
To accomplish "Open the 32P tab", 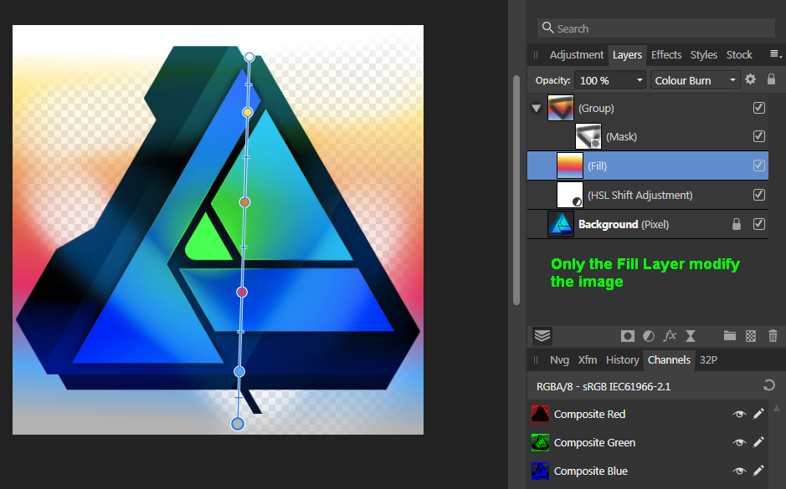I will [708, 360].
